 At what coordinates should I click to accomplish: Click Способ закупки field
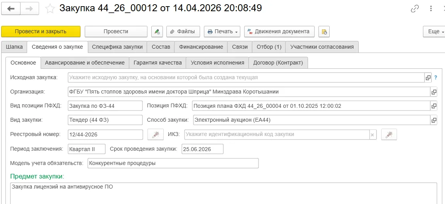(311, 120)
